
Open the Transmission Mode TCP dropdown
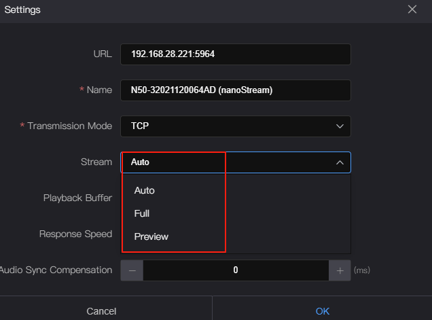coord(236,126)
